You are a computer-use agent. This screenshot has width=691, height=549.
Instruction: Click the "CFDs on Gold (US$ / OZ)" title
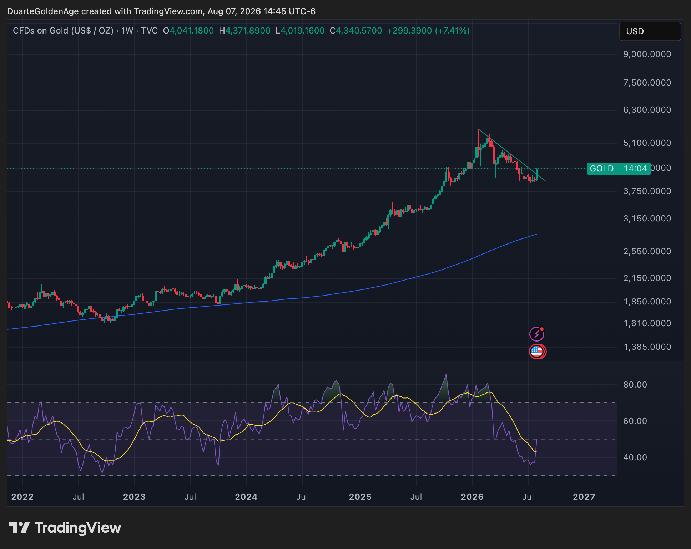tap(63, 31)
